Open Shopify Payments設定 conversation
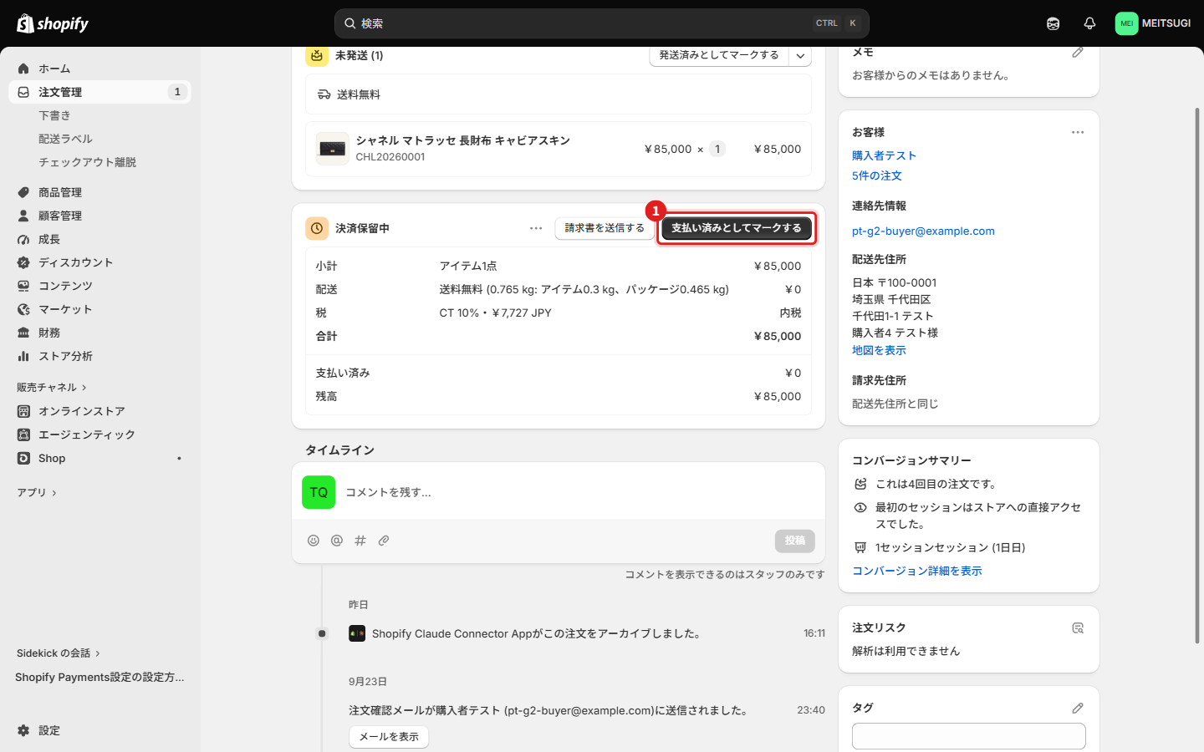The height and width of the screenshot is (752, 1204). click(99, 677)
